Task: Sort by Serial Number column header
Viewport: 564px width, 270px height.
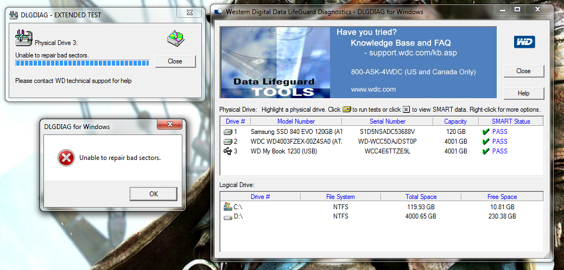Action: [388, 121]
